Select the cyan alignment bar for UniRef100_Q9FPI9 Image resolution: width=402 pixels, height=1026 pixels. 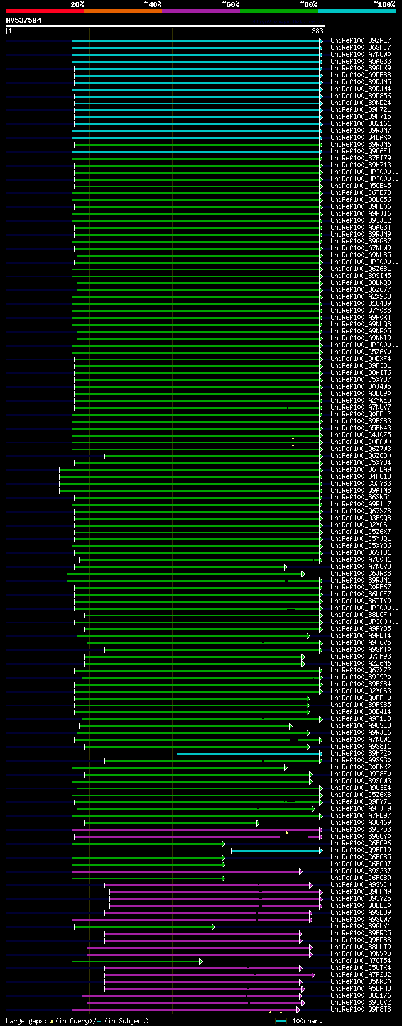click(277, 850)
